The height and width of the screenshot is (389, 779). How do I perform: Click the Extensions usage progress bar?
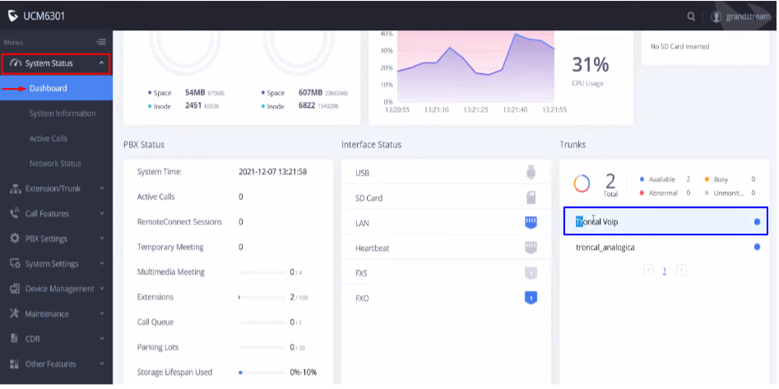[262, 298]
